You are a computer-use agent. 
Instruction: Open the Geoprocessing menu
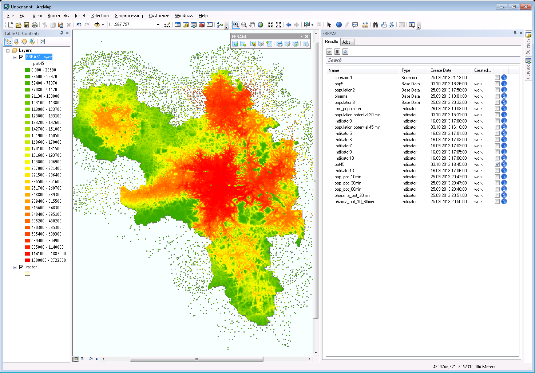point(129,16)
